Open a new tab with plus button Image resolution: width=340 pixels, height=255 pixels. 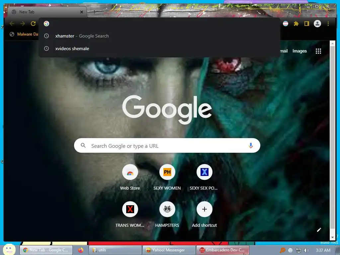point(94,12)
